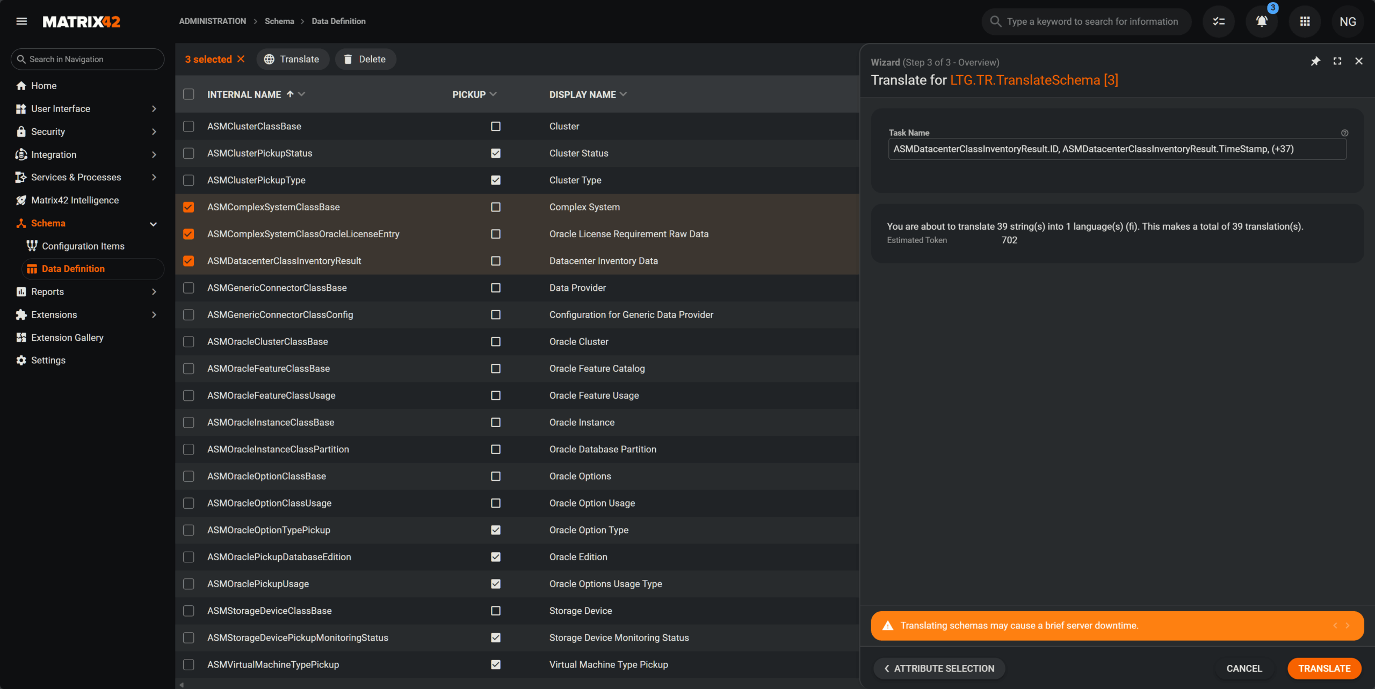Click the User Interface icon

click(x=21, y=108)
